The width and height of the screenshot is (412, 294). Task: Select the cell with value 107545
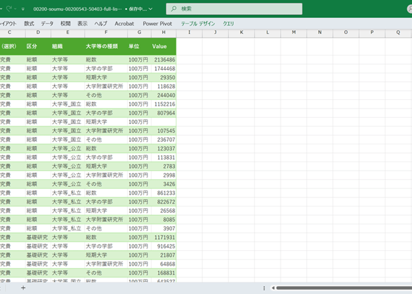(164, 131)
